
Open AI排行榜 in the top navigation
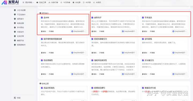(53, 2)
